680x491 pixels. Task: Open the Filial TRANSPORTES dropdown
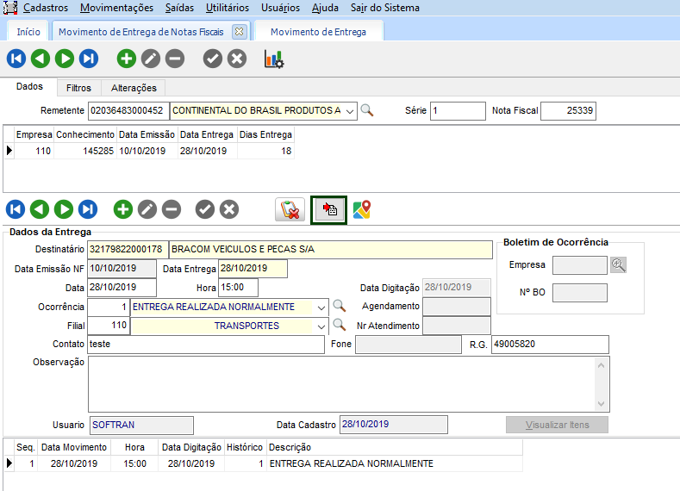[x=321, y=326]
